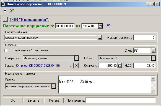This screenshot has height=106, width=161.
Task: Open the Контрагент selector for Міськводоканал
Action: [x=77, y=58]
